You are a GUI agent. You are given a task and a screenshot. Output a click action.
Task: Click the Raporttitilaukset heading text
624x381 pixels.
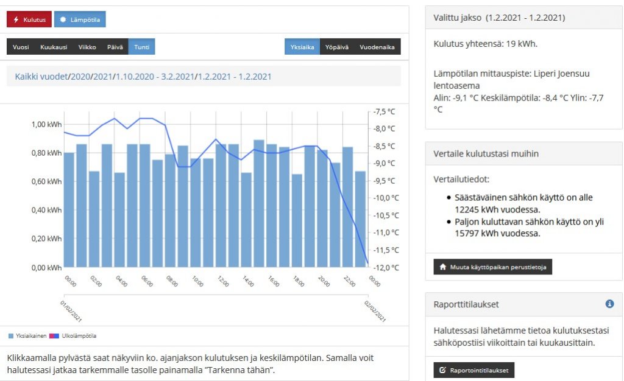point(466,304)
